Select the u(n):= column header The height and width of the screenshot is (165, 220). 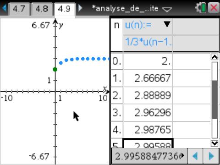[148, 27]
